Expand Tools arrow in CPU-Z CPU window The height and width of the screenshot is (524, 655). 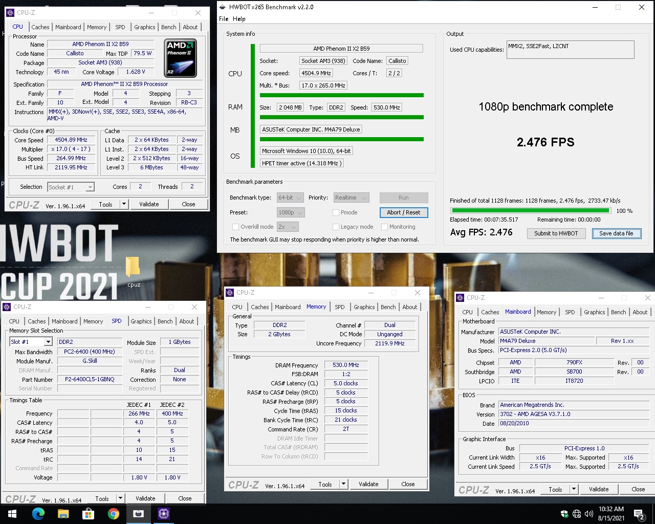click(124, 204)
